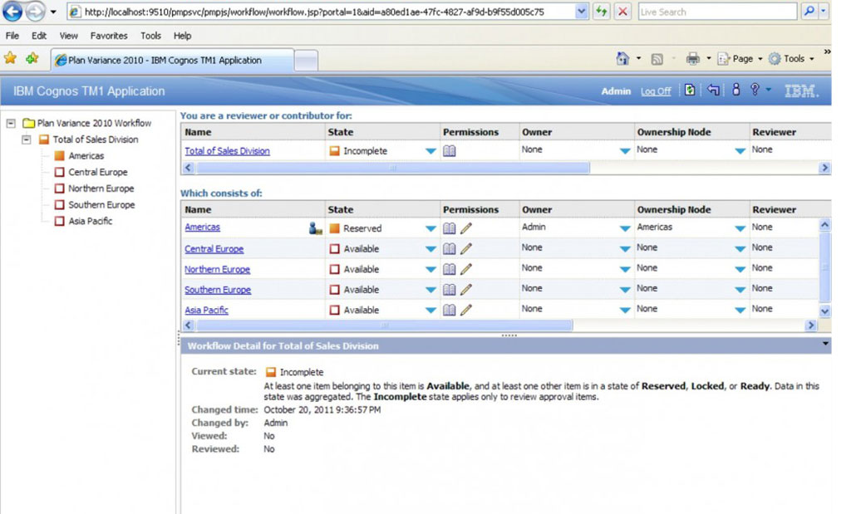Click the view book icon in Asia Pacific row
Screen dimensions: 856x514
point(450,310)
